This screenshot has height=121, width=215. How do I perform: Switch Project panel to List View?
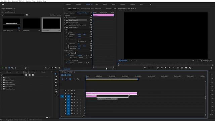(x=6, y=68)
